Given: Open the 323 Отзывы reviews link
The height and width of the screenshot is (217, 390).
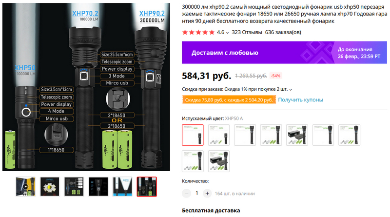Looking at the screenshot, I should tap(247, 32).
